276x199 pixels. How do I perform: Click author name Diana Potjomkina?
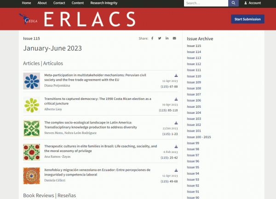57,86
